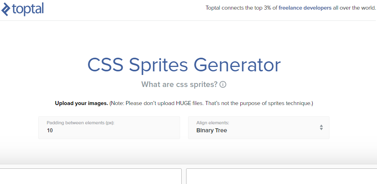Click the toptal wordmark in header
The width and height of the screenshot is (377, 184).
[28, 9]
